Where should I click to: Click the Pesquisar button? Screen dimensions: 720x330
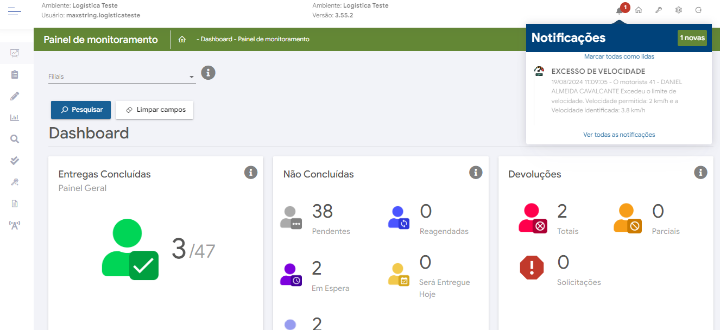[x=81, y=110]
